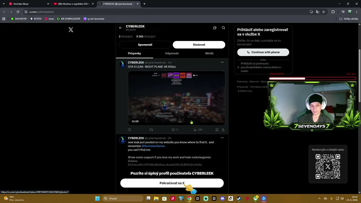Play the GTA 6 leak video thumbnail
Screen dimensions: 361x203
[177, 98]
